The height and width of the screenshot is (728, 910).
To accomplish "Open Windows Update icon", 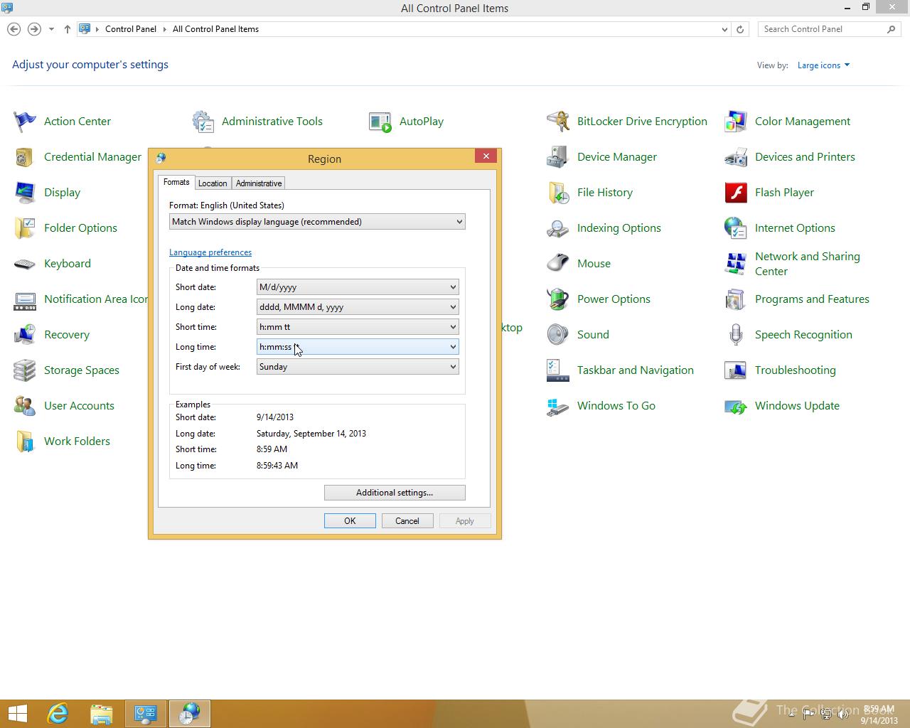I will (x=736, y=406).
